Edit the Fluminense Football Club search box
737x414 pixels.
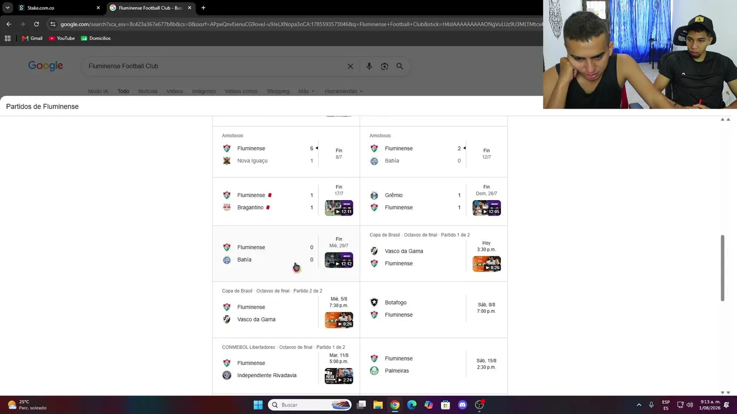point(213,66)
